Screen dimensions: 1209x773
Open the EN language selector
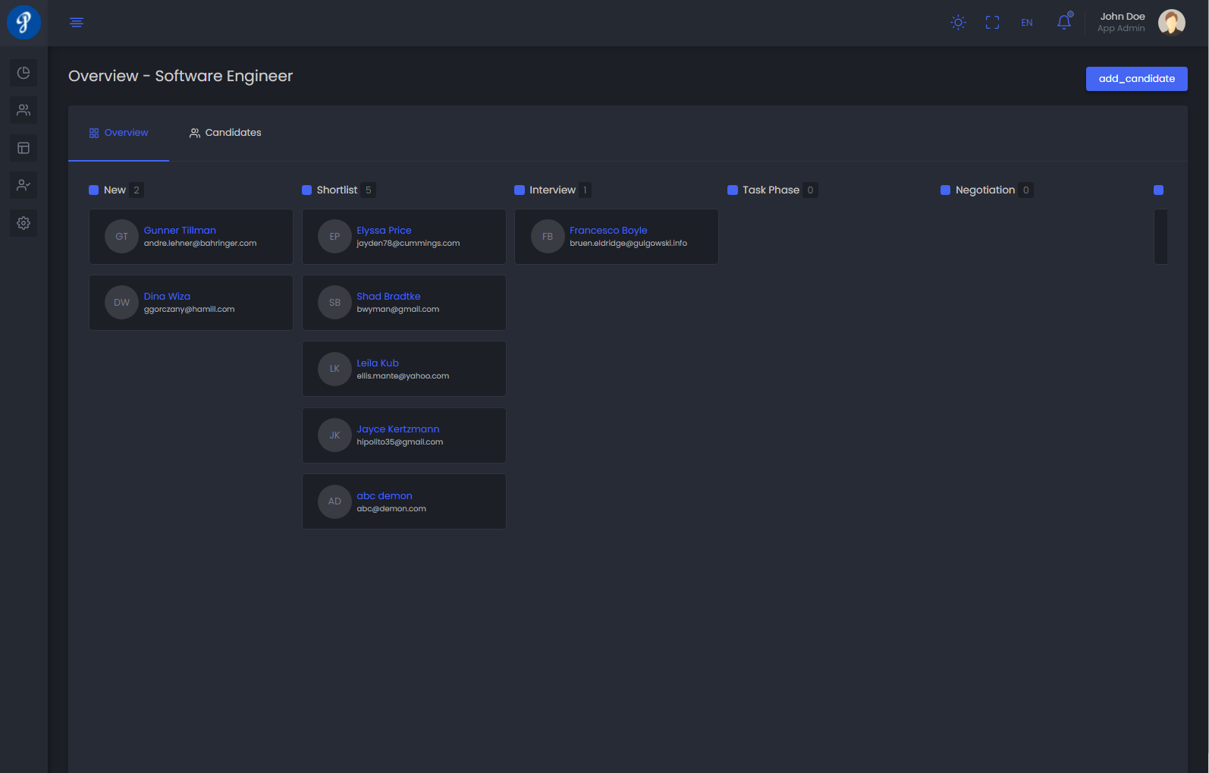tap(1026, 23)
